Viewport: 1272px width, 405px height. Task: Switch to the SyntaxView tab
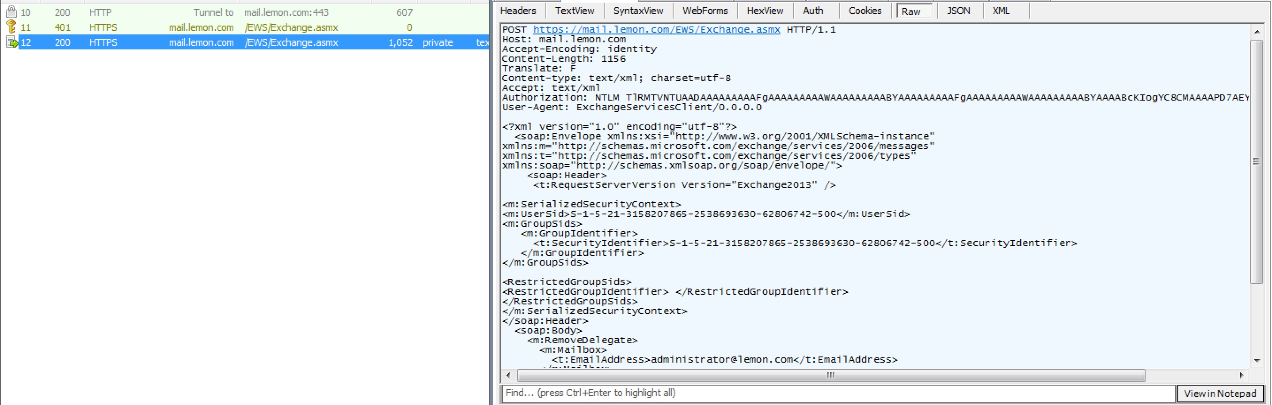[638, 11]
